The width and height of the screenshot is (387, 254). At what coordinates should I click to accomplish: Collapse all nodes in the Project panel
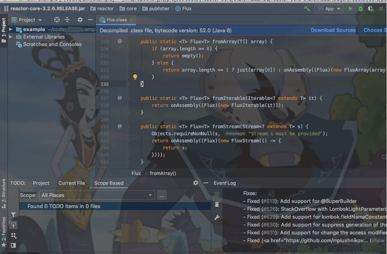point(67,20)
